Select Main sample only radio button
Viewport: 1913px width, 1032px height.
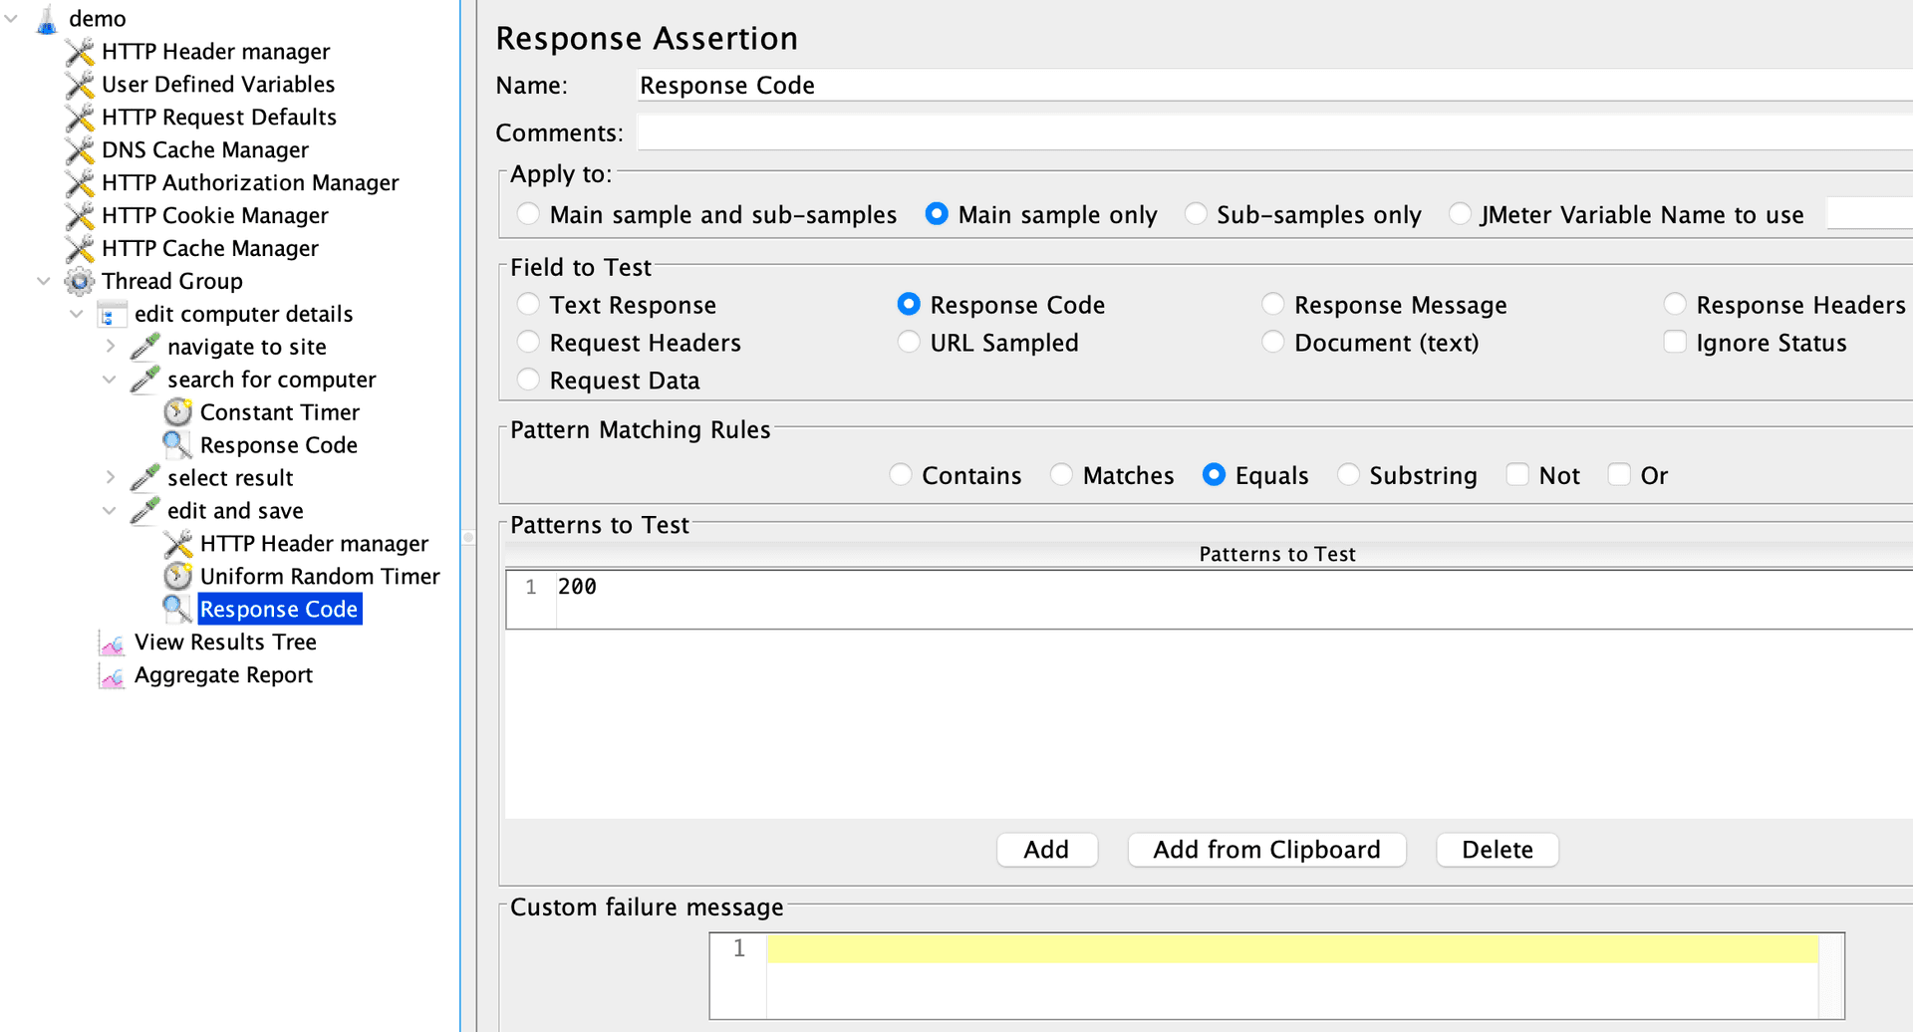click(x=937, y=214)
